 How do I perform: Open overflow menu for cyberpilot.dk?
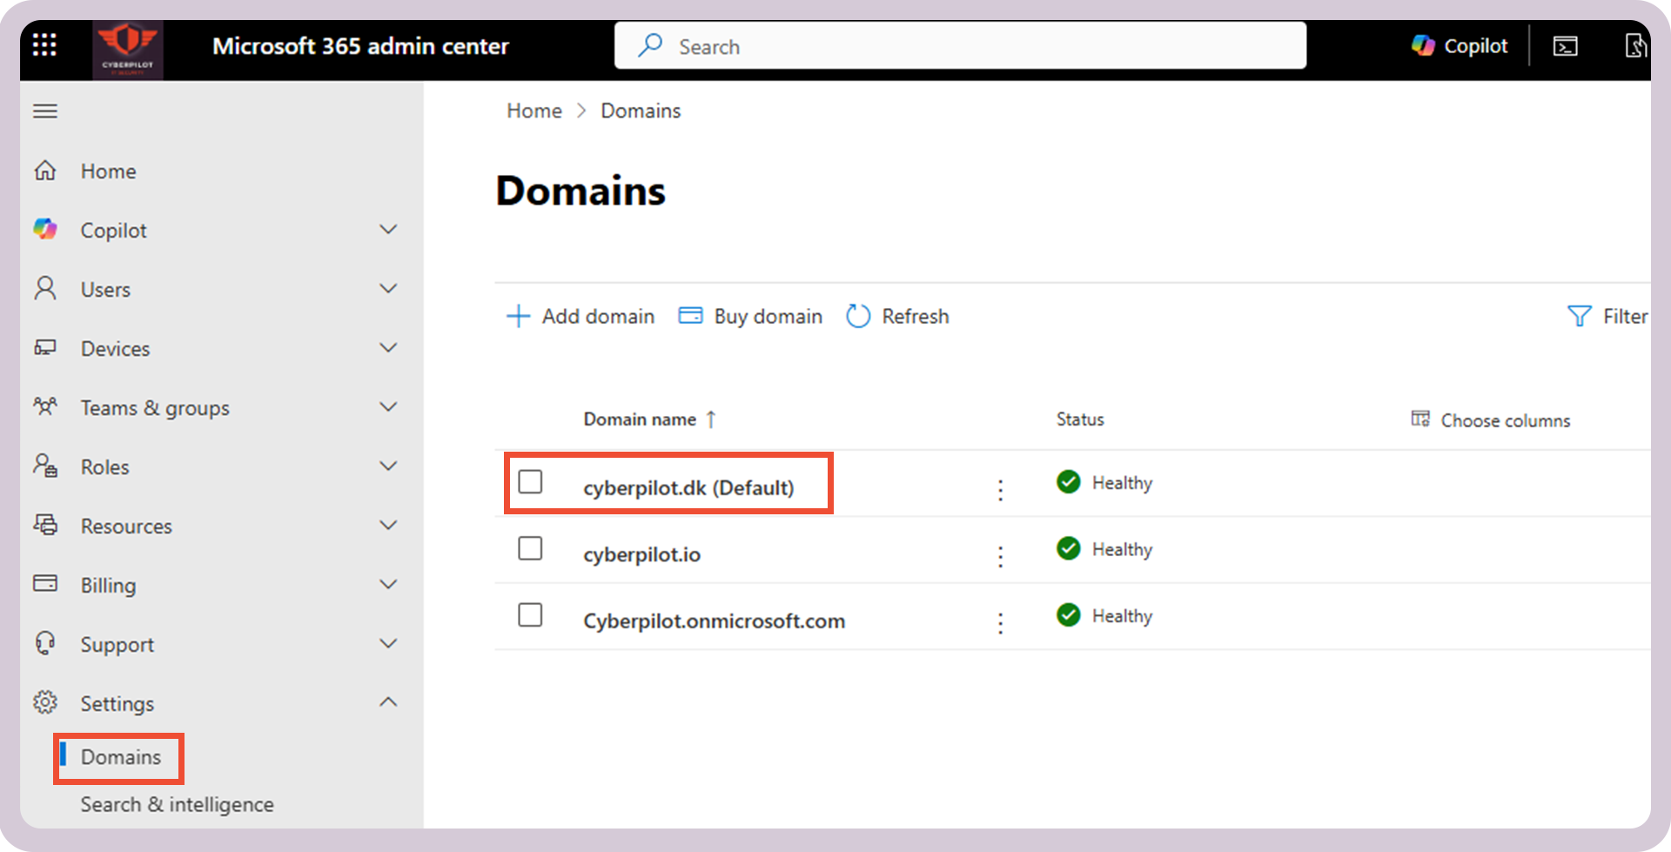(x=1000, y=489)
